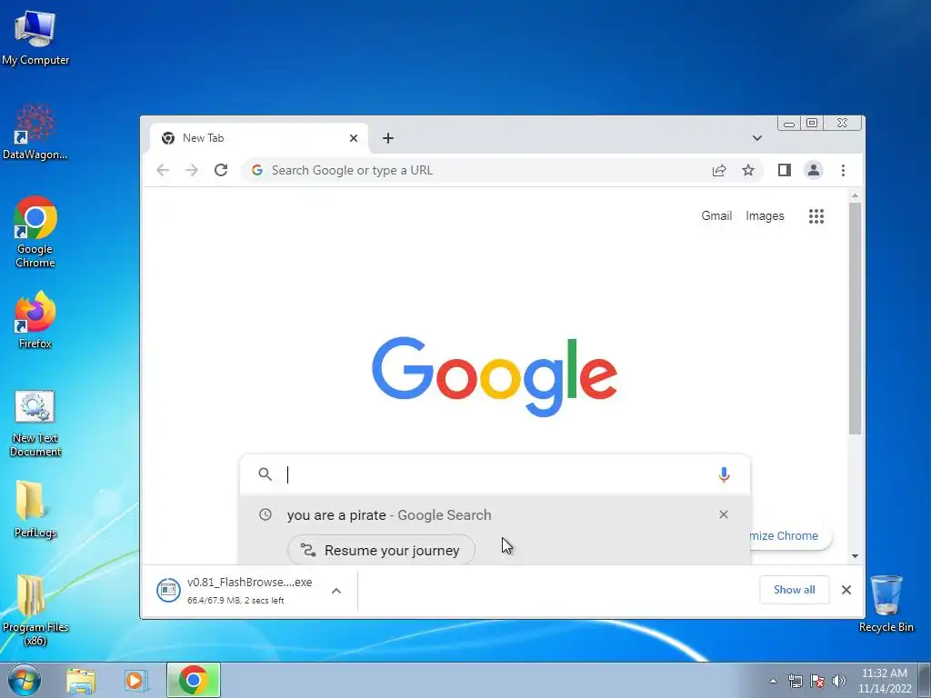This screenshot has height=698, width=931.
Task: Click the magnifier icon in the search box
Action: coord(265,474)
